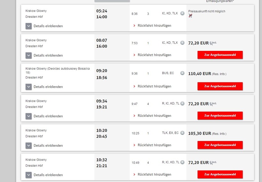Click the Res. Info link beside 110,40 EUR
This screenshot has height=182, width=262.
[219, 74]
